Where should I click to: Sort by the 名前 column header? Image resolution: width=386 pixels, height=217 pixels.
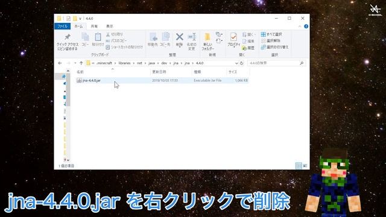[x=113, y=72]
